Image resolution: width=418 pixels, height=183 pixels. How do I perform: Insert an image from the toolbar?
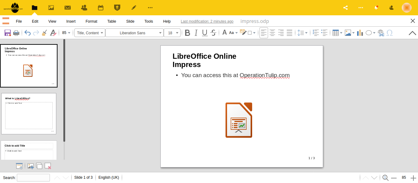coord(348,33)
